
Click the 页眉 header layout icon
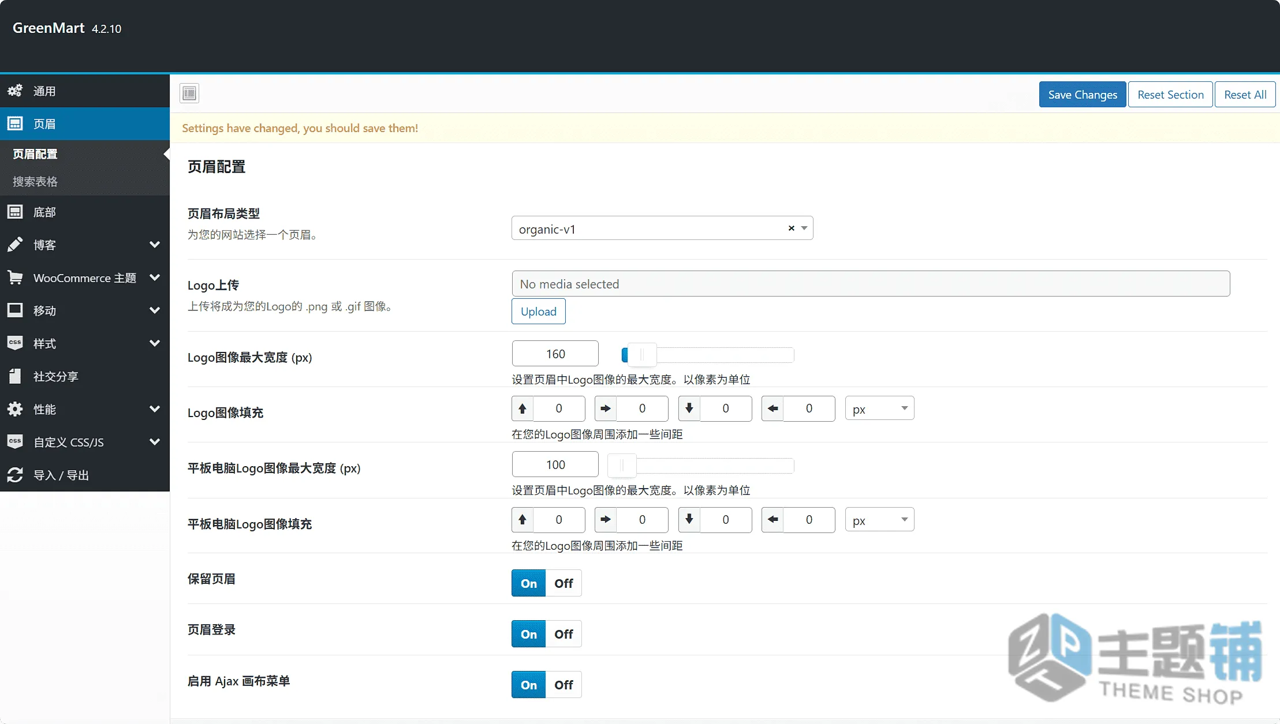[15, 123]
